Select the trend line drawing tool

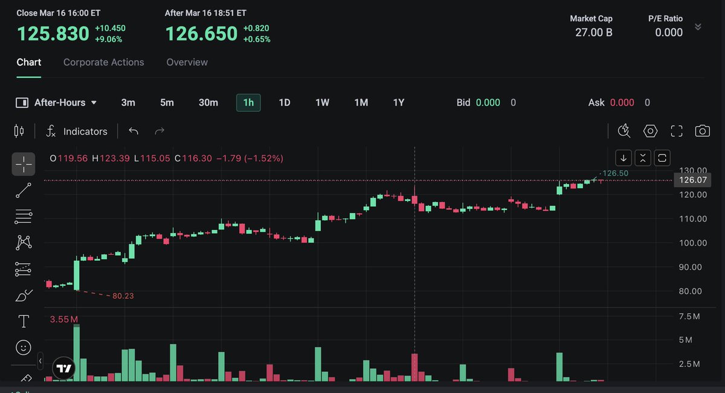pyautogui.click(x=24, y=190)
